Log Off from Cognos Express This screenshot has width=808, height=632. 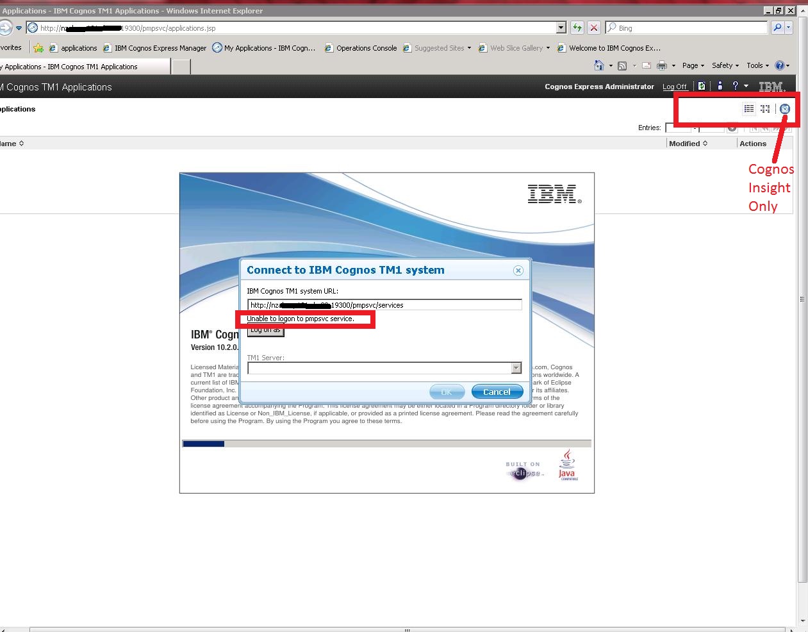[675, 87]
